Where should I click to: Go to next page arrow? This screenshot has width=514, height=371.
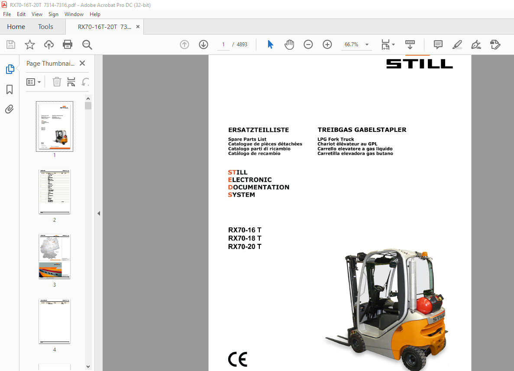(x=204, y=45)
